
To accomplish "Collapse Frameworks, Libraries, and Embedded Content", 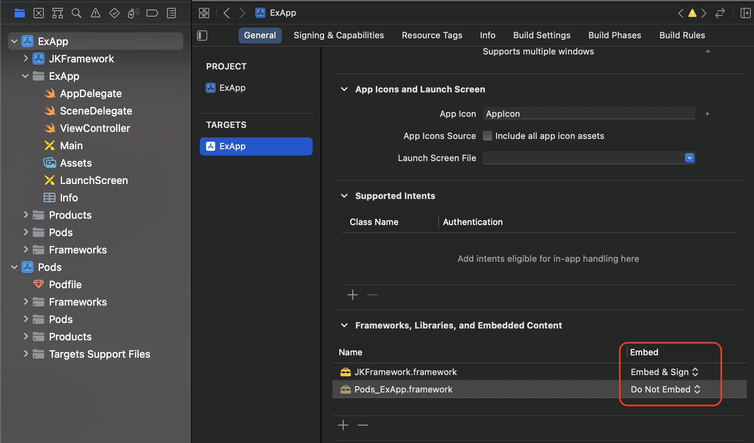I will pos(344,325).
